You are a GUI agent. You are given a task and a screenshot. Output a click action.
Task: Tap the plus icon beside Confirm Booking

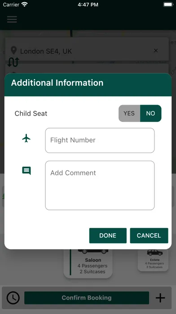coord(160,298)
